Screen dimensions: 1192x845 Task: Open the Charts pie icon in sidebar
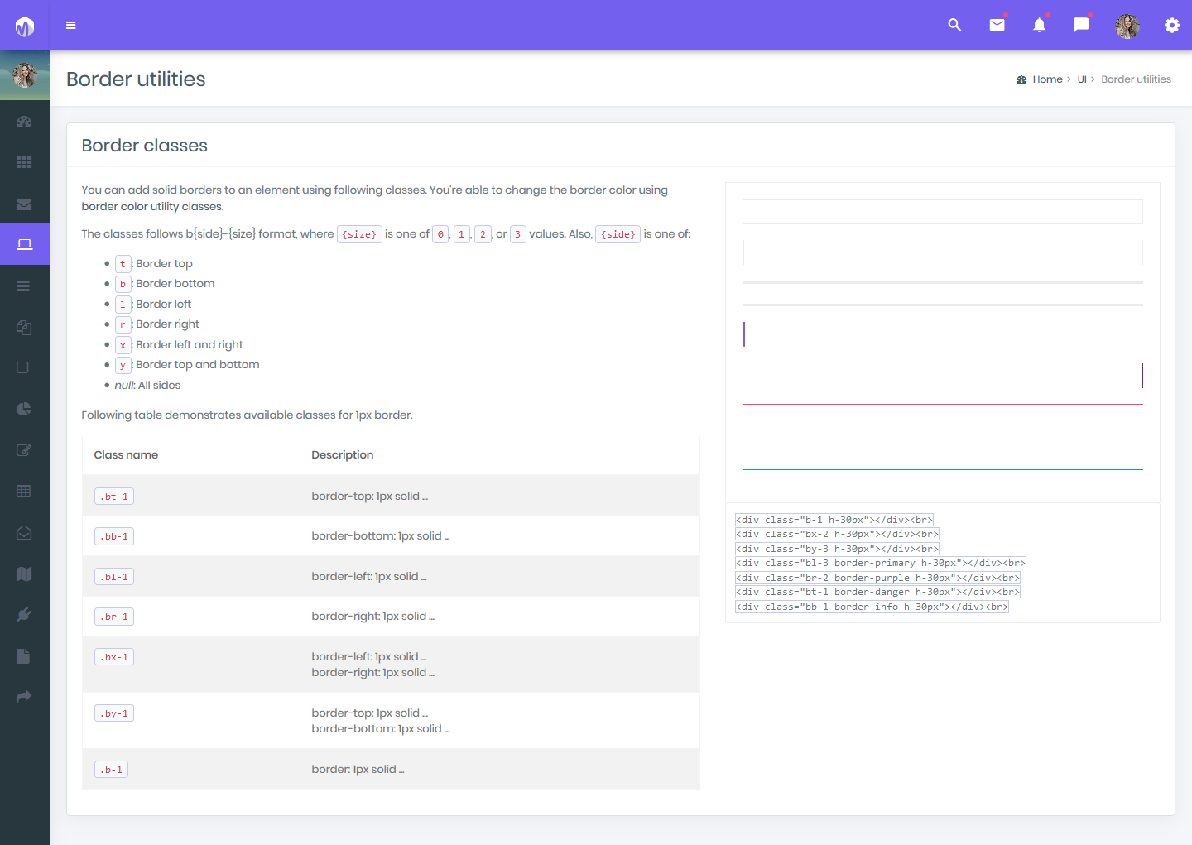pos(24,408)
